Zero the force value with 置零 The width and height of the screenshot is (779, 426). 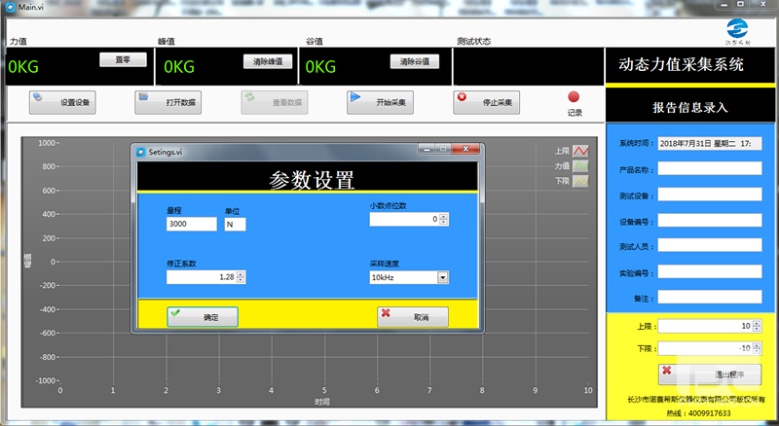point(123,60)
